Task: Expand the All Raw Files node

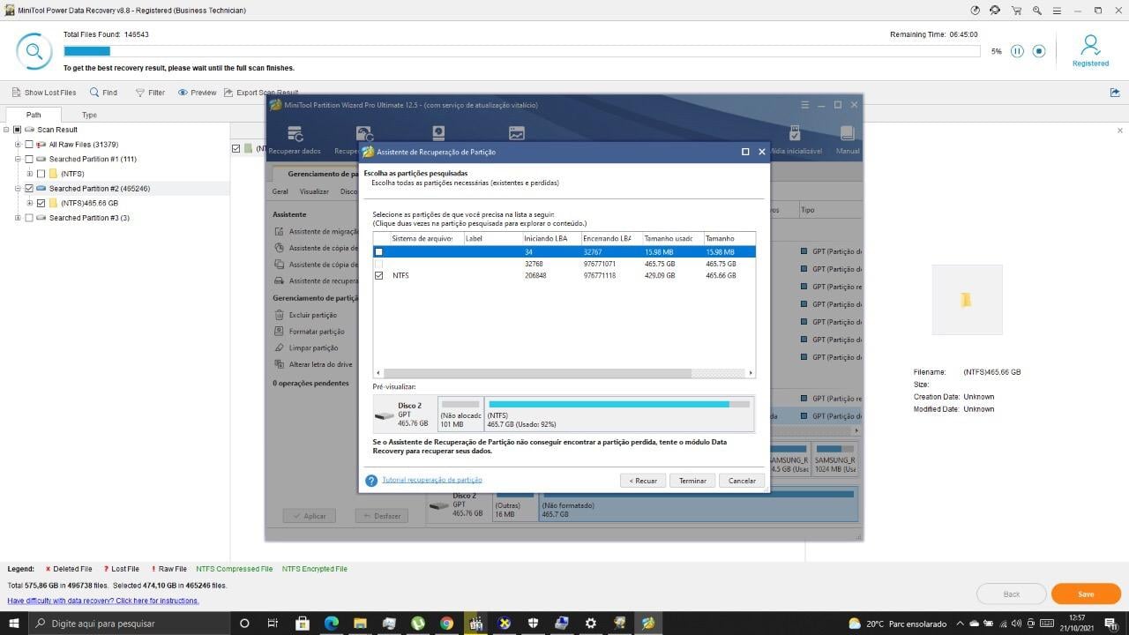Action: [x=18, y=145]
